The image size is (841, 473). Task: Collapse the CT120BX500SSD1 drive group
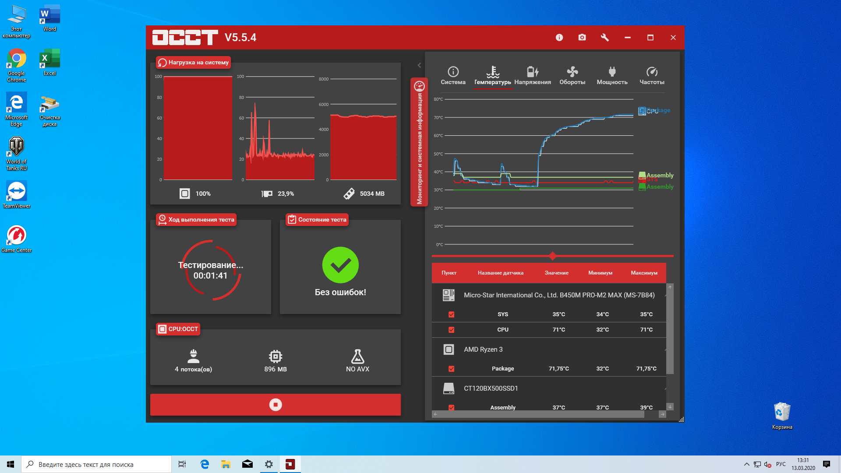tap(665, 389)
